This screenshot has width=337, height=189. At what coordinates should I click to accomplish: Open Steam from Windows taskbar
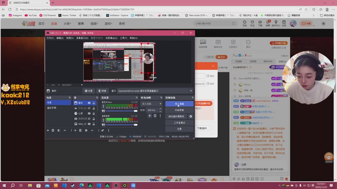pyautogui.click(x=73, y=185)
